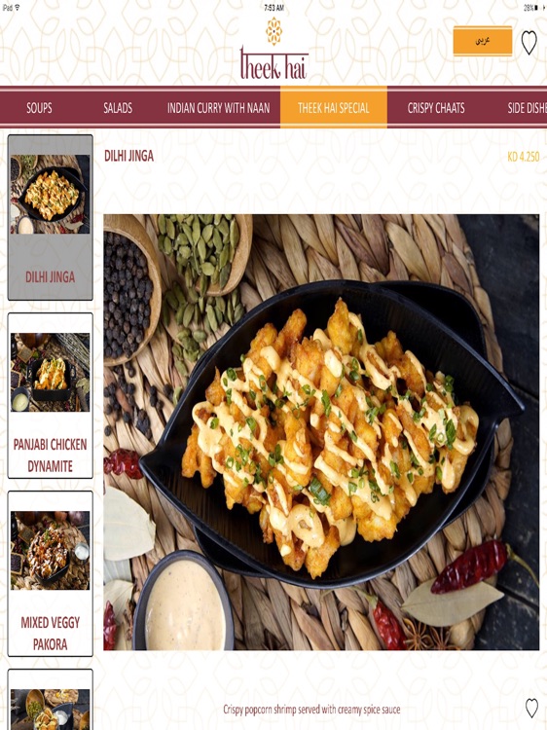
Task: Favorite Dilhi Jinga using the bottom heart icon
Action: (x=531, y=709)
